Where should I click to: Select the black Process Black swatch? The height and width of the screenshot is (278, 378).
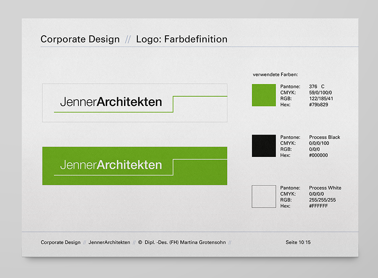pos(264,146)
